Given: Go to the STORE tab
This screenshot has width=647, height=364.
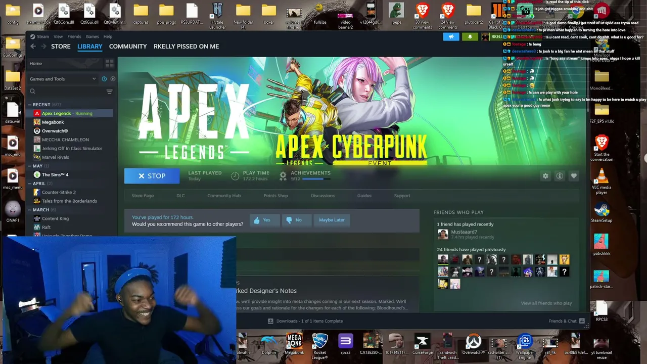Looking at the screenshot, I should pyautogui.click(x=61, y=47).
